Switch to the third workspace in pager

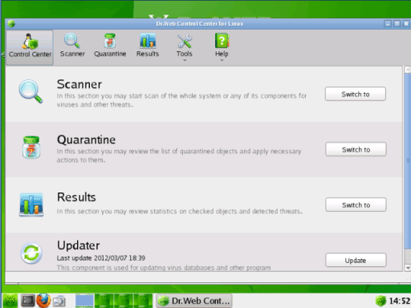coord(124,301)
